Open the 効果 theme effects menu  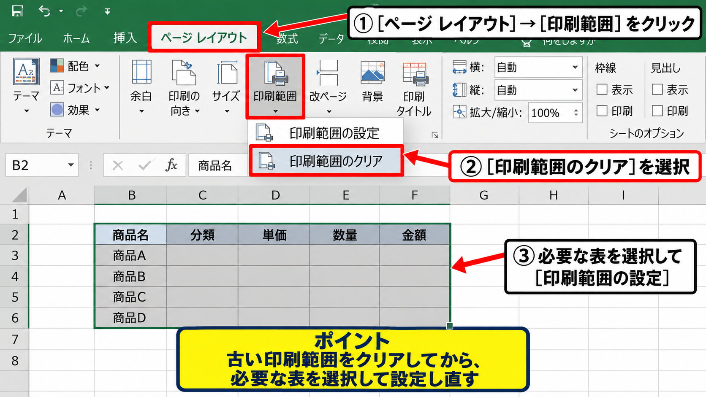[x=75, y=110]
